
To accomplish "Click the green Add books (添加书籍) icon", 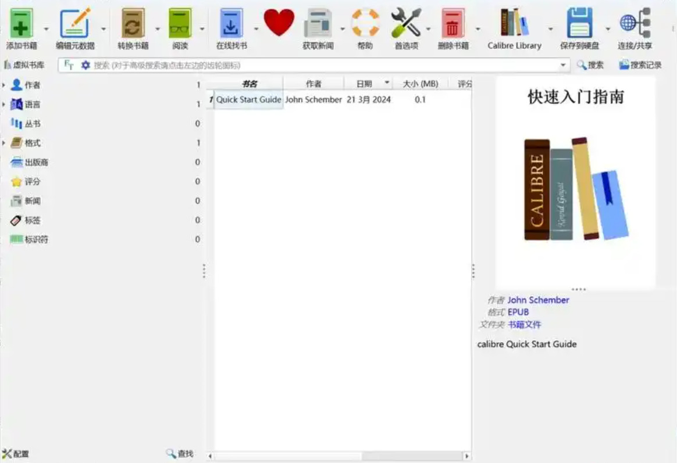I will (21, 24).
